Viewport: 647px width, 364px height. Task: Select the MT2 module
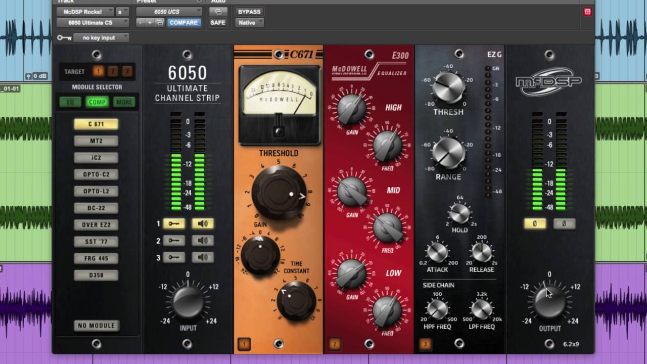[96, 141]
